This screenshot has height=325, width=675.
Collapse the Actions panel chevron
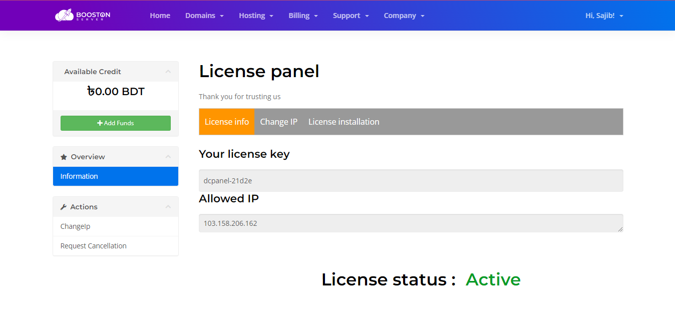[168, 207]
